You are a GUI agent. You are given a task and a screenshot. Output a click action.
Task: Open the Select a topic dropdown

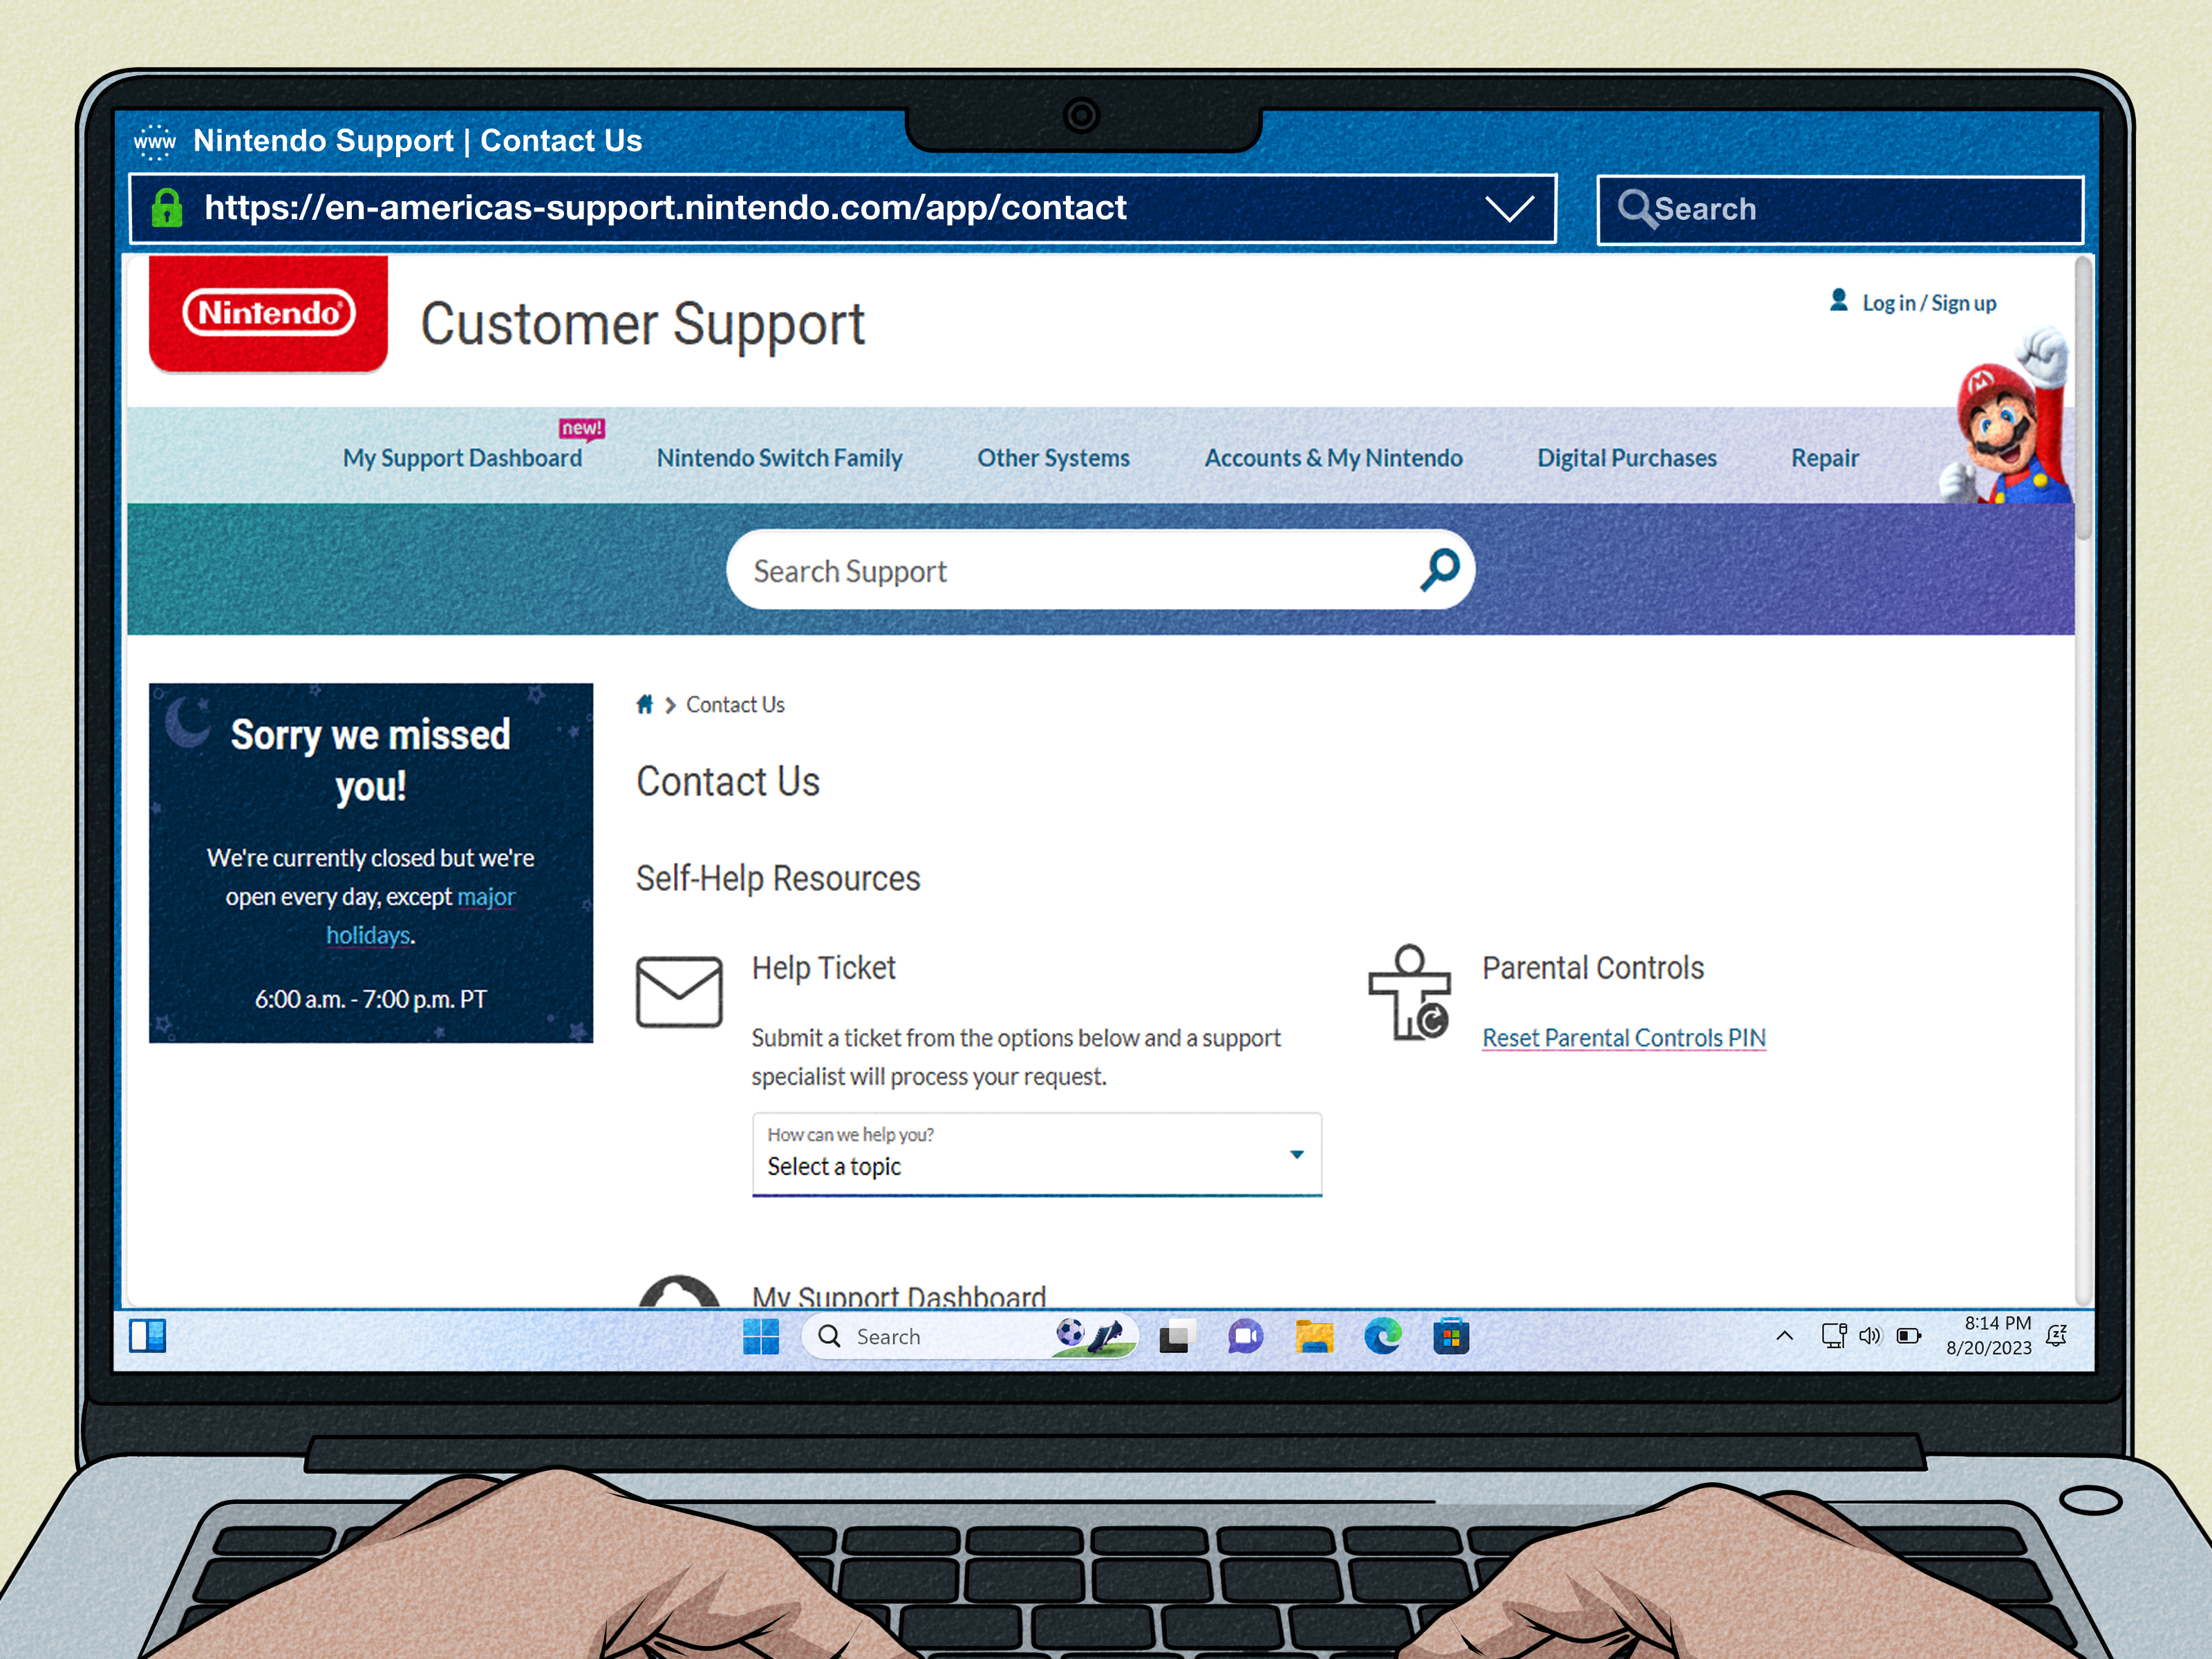[x=1037, y=1154]
